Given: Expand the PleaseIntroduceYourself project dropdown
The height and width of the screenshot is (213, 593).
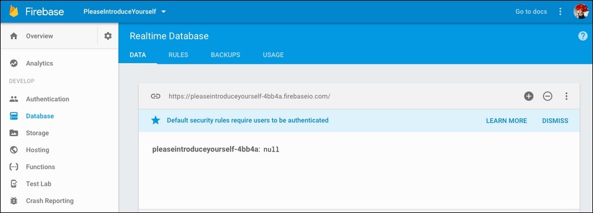Looking at the screenshot, I should [125, 11].
